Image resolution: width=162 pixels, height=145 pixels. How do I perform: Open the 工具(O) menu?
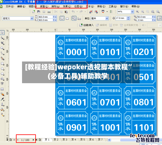[x=113, y=6]
